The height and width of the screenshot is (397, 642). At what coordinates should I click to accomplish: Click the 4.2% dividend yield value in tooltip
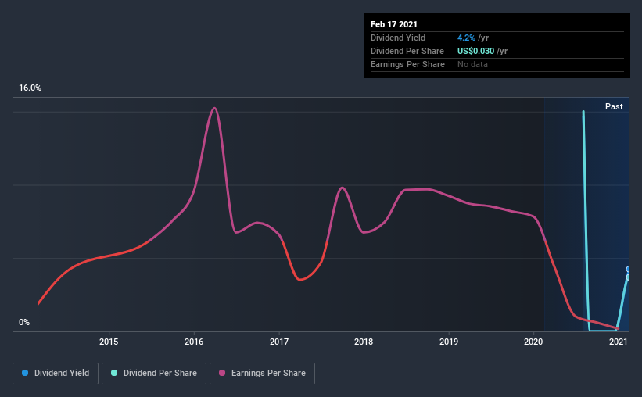(x=466, y=38)
